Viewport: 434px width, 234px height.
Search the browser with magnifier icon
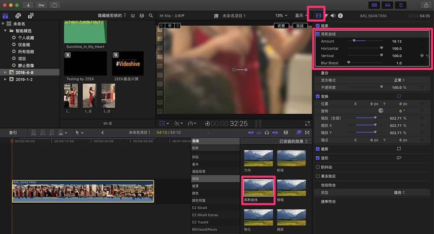click(151, 16)
